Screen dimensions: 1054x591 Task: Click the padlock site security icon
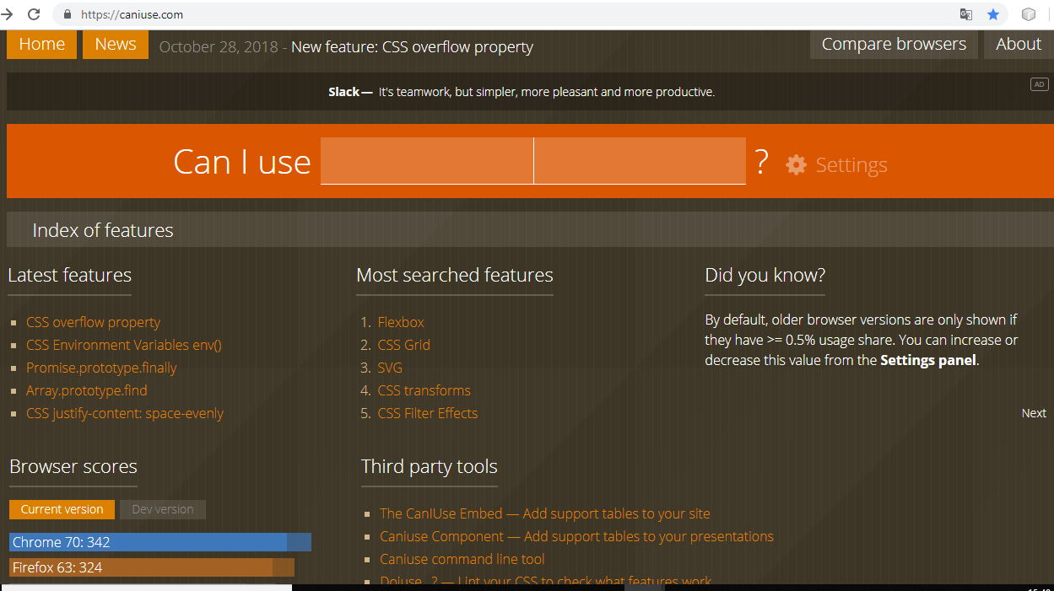point(68,14)
